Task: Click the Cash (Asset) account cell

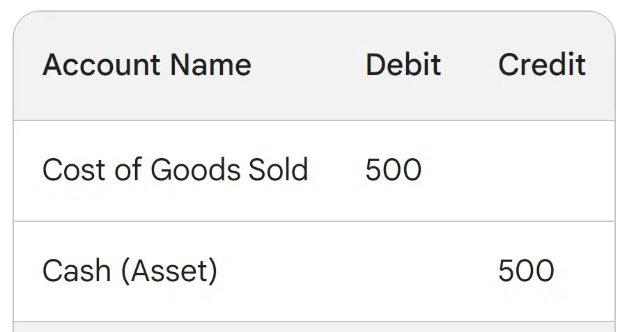Action: point(130,271)
